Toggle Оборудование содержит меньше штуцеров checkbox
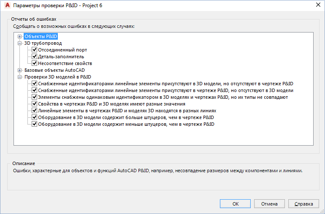 point(35,124)
